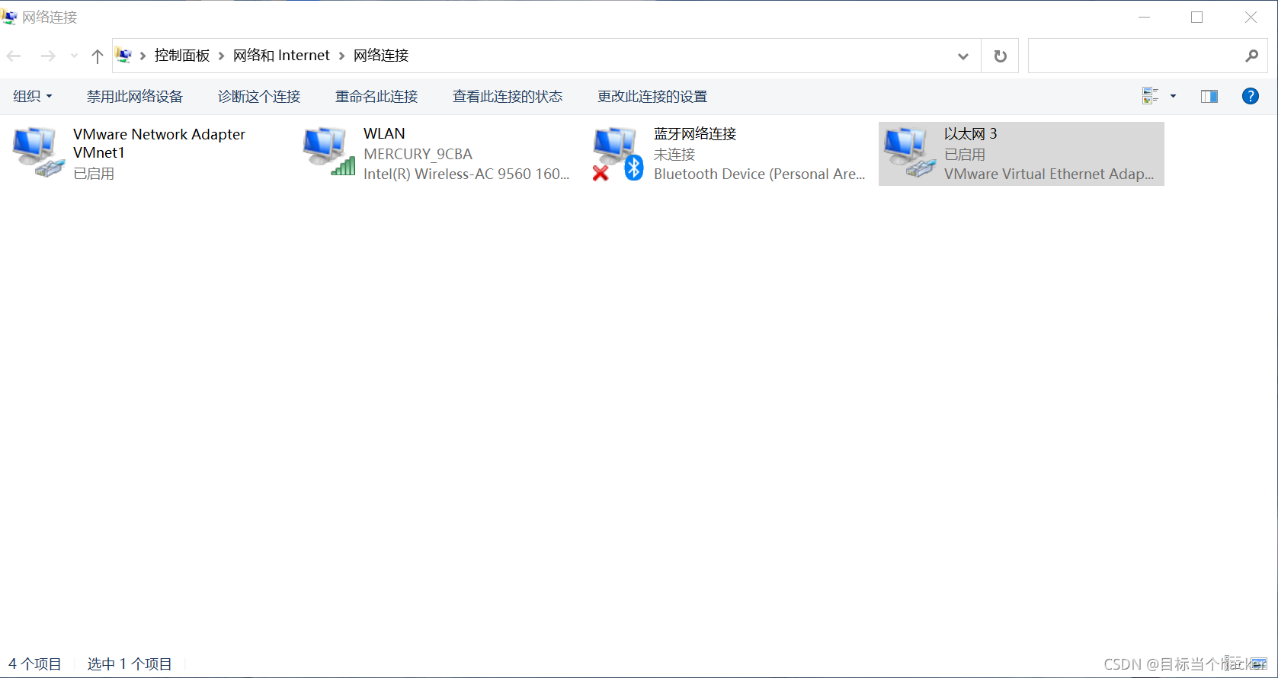This screenshot has width=1278, height=678.
Task: Click the 未连接 status text
Action: coord(674,154)
